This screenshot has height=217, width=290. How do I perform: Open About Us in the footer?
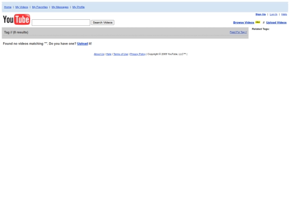(99, 54)
